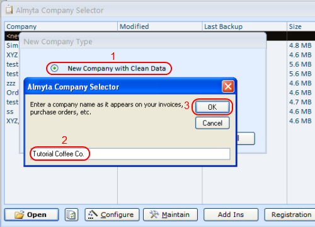Click the OK button in dialog
This screenshot has height=227, width=315.
coord(212,107)
